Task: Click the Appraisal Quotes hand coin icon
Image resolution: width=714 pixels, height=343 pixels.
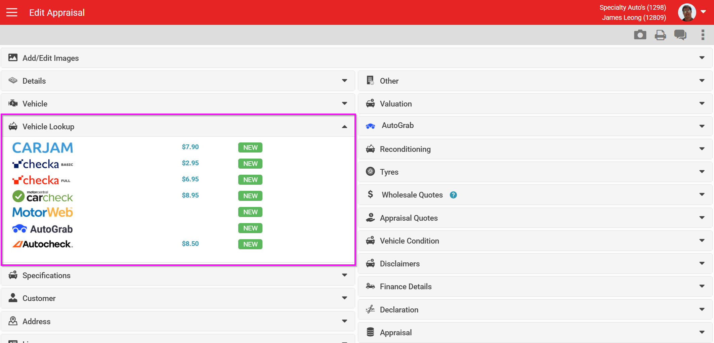Action: coord(370,217)
